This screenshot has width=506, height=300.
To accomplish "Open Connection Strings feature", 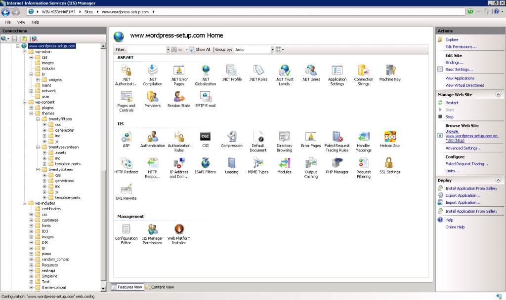I will (x=363, y=75).
